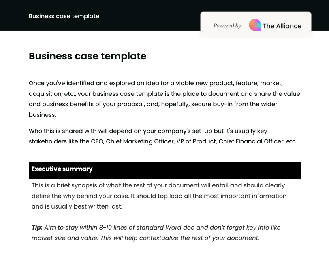The width and height of the screenshot is (329, 257).
Task: Click the "Executive summary" black section header
Action: click(x=62, y=169)
